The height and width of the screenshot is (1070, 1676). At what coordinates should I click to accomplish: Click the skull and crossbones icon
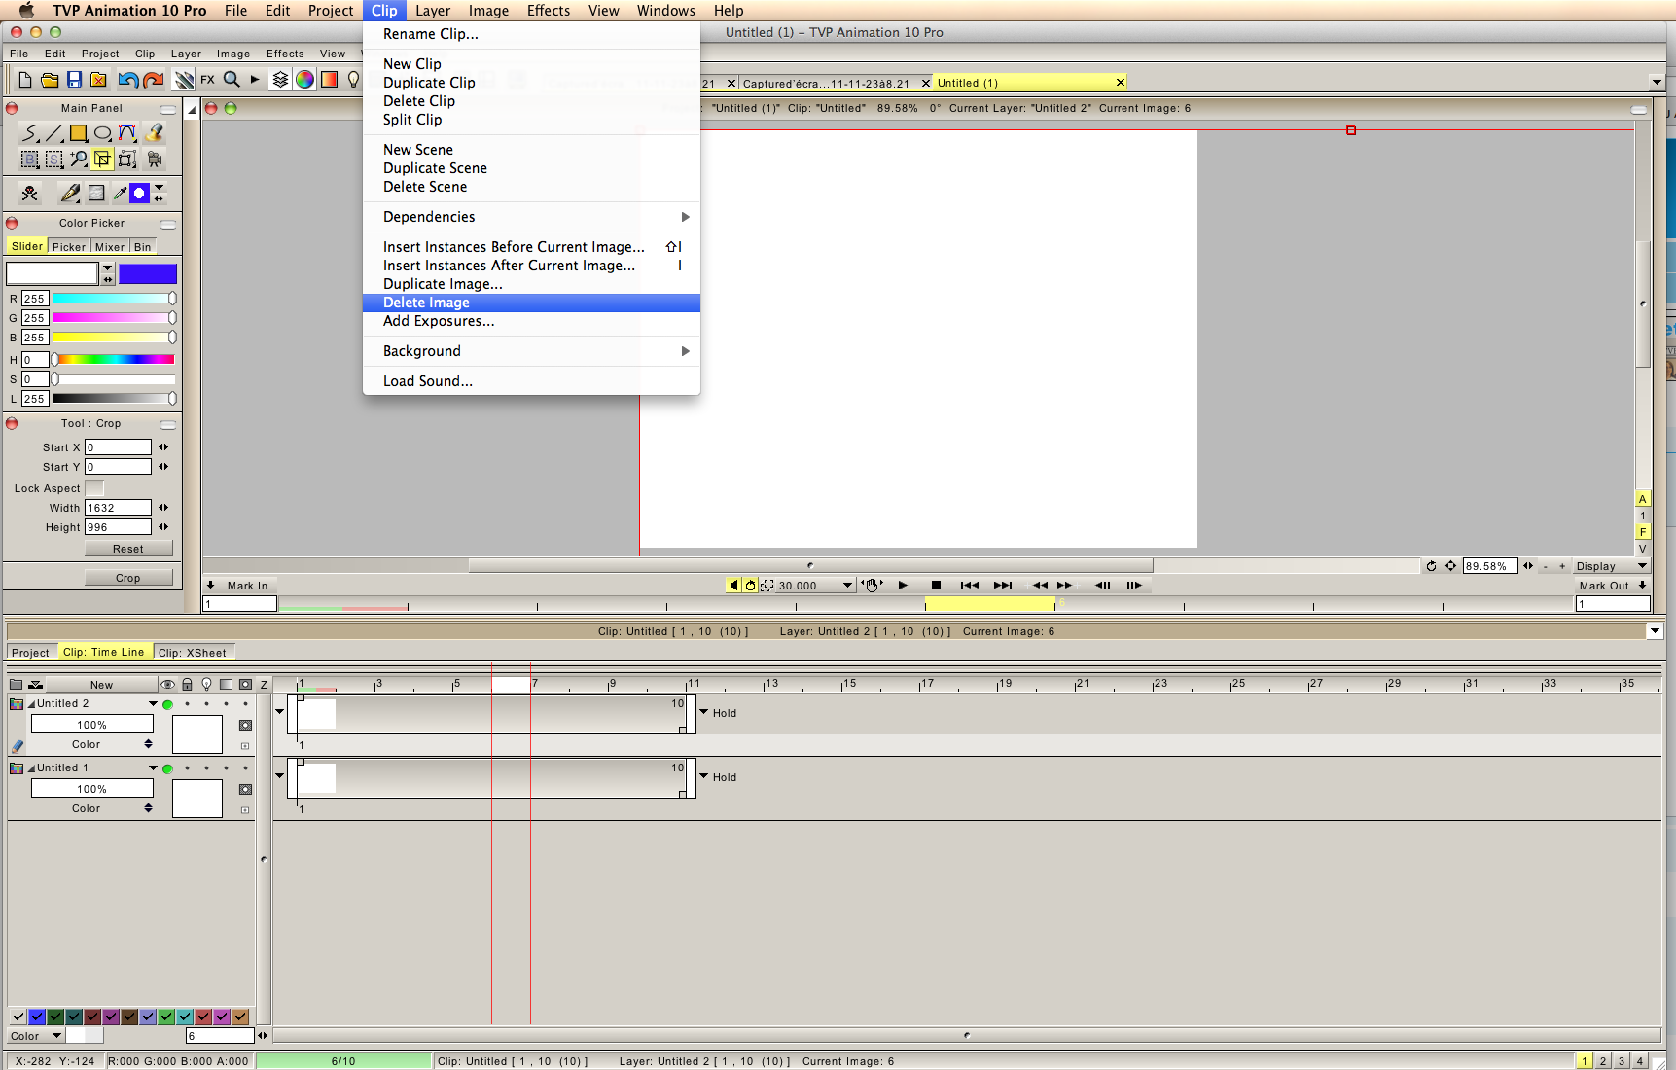(30, 194)
